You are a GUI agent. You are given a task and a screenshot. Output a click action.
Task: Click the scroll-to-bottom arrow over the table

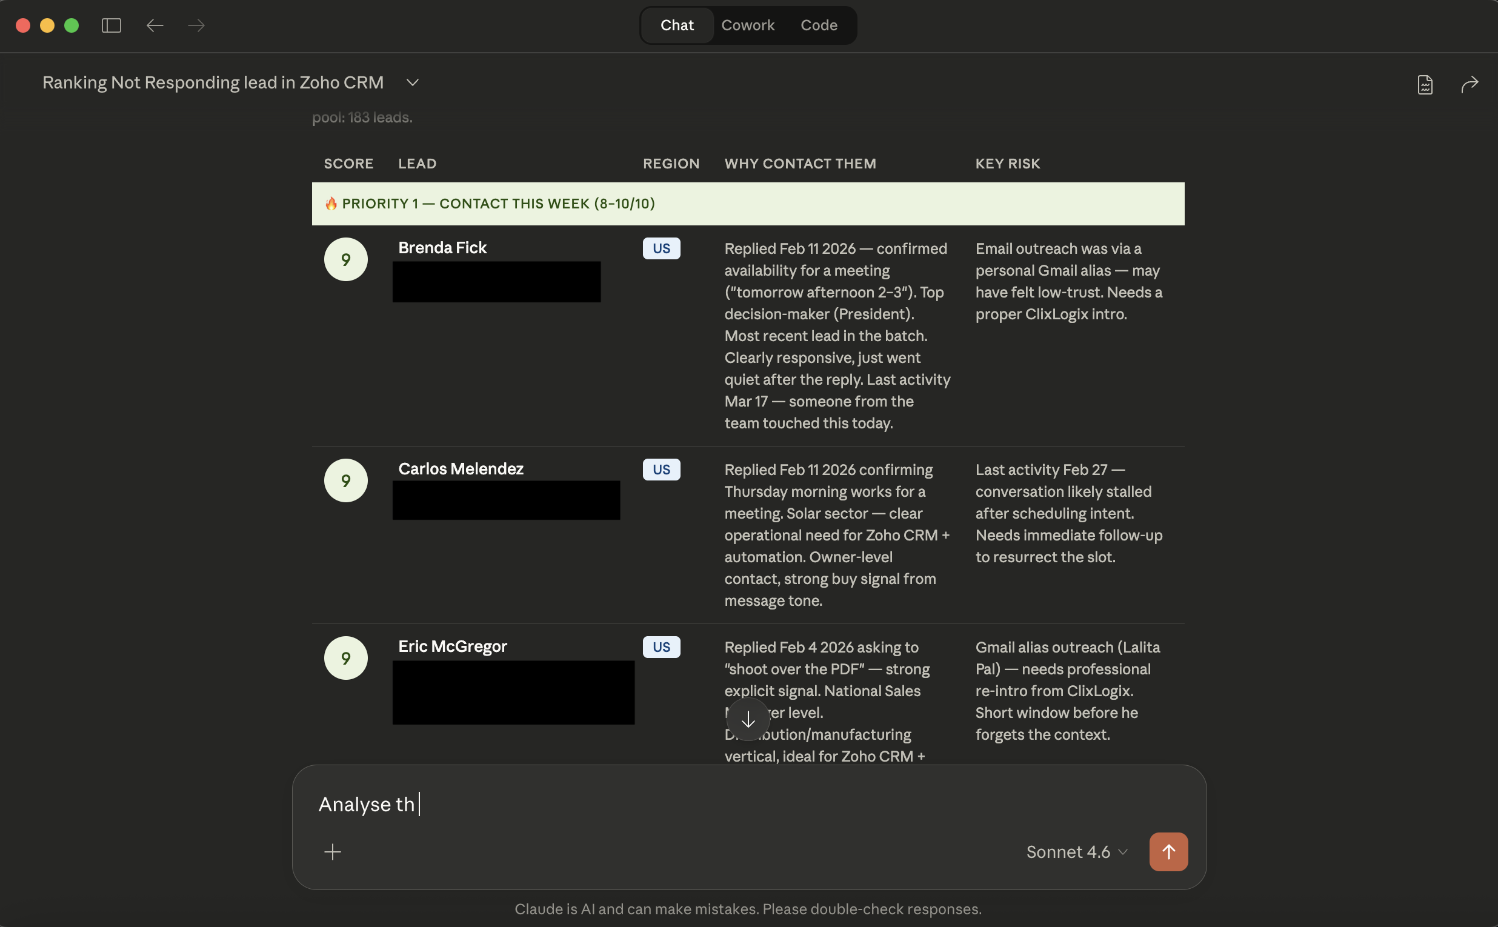click(x=747, y=719)
